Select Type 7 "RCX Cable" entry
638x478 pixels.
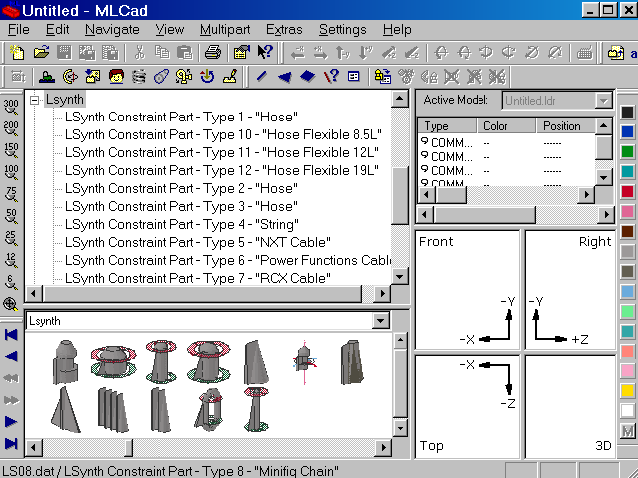tap(197, 278)
